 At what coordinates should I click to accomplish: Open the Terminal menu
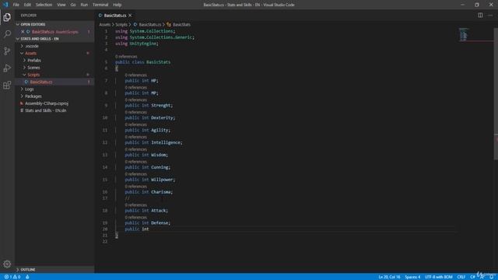point(100,5)
